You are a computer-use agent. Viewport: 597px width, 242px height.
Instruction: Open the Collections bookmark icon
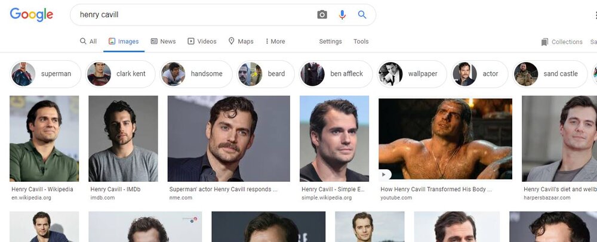point(544,42)
